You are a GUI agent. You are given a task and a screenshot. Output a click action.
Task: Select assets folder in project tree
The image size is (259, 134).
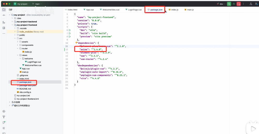tap(25, 42)
